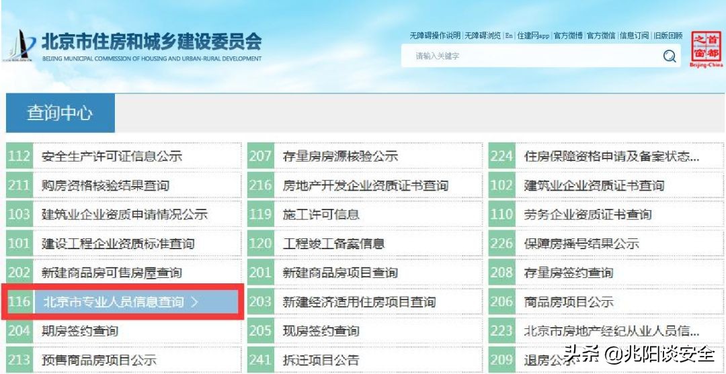This screenshot has height=374, width=726.
Task: Open 新建经济适用住房项目查询
Action: [359, 302]
